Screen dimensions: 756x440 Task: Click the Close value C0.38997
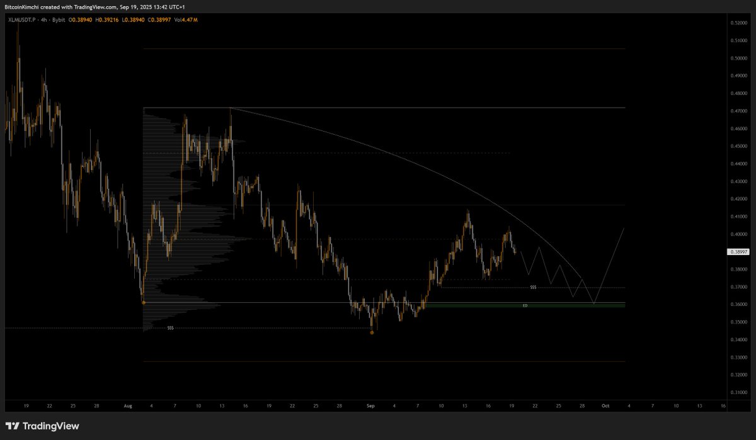pyautogui.click(x=158, y=20)
